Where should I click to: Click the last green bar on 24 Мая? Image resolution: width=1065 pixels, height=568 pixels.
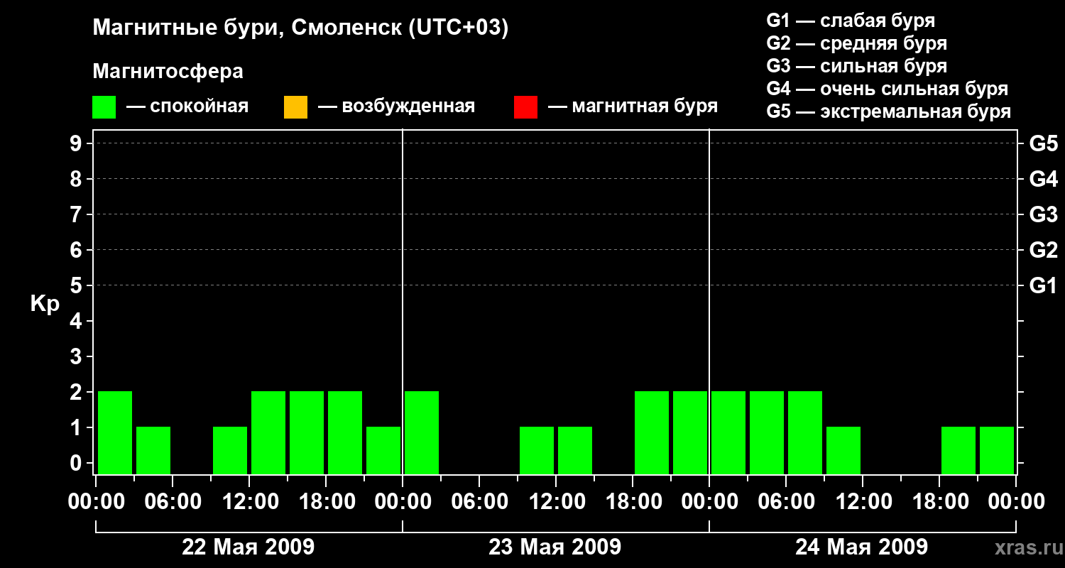click(x=997, y=450)
